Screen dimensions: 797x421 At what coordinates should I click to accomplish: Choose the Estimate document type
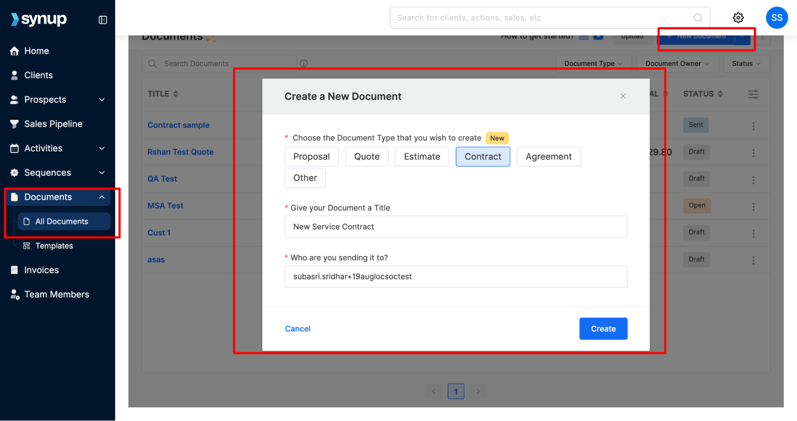tap(422, 156)
